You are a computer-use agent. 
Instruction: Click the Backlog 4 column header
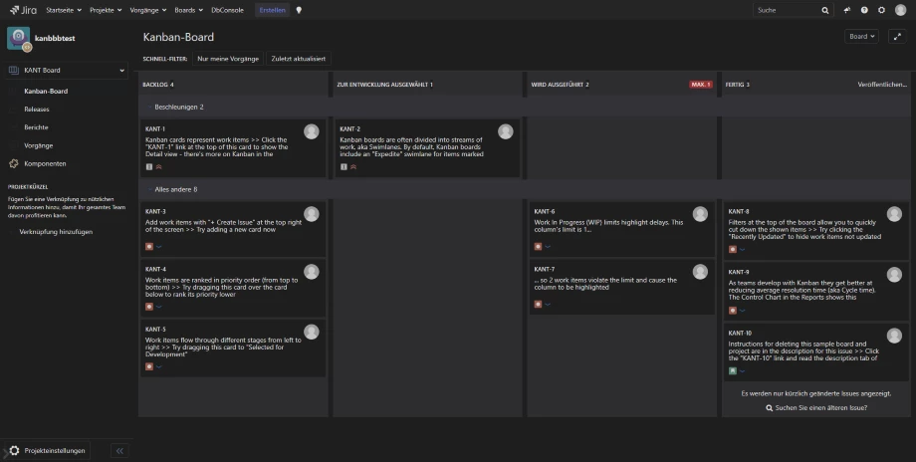[x=158, y=85]
